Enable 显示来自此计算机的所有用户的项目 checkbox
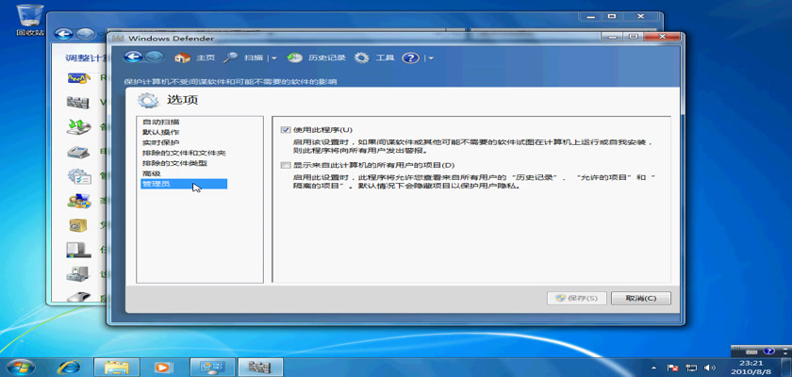 (286, 166)
